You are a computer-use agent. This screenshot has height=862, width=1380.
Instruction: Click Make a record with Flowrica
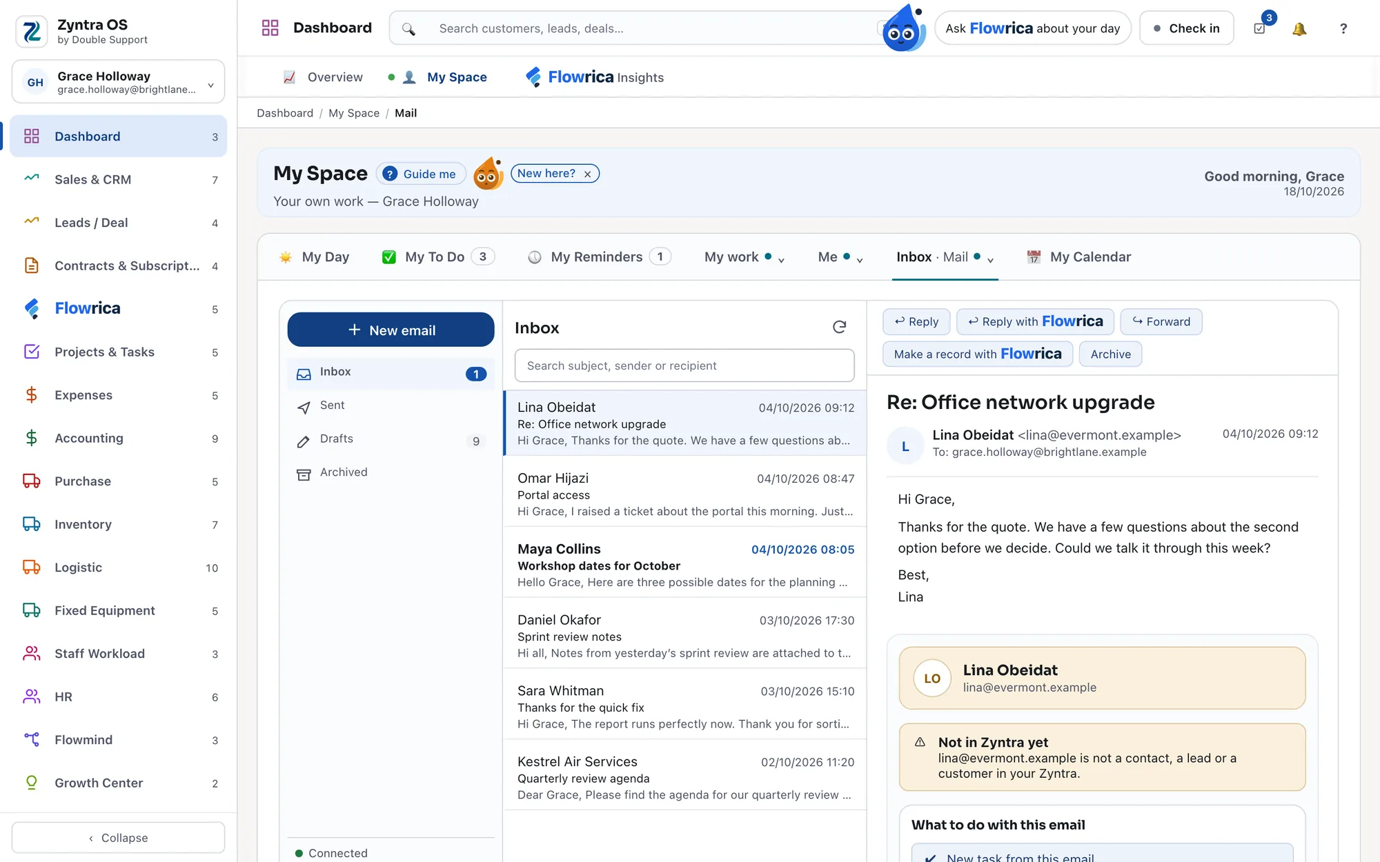pos(978,354)
